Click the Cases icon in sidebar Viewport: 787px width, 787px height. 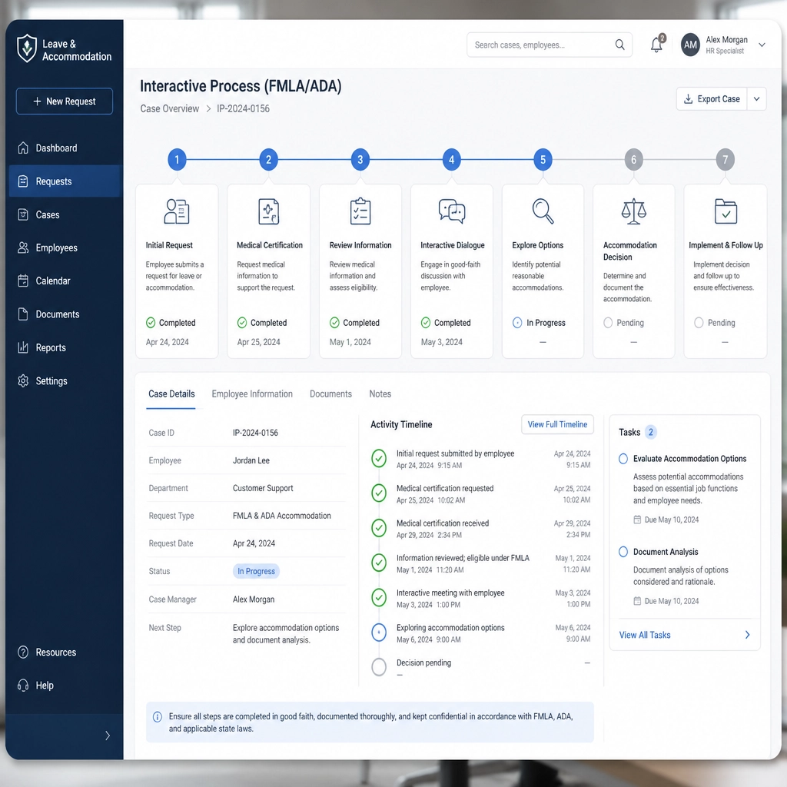coord(23,215)
